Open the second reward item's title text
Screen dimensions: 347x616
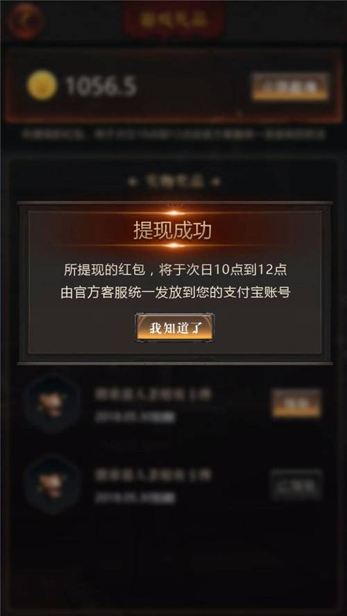[x=153, y=474]
